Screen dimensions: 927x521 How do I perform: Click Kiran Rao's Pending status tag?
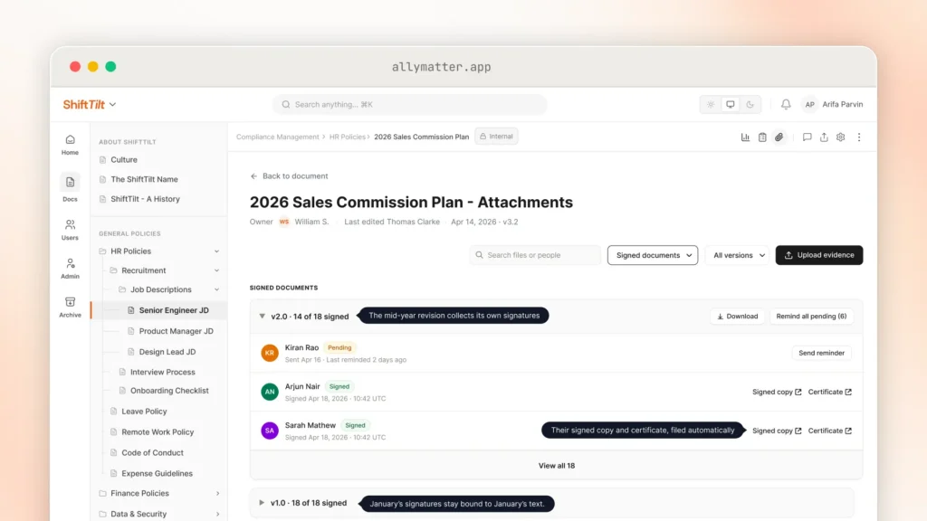[339, 348]
